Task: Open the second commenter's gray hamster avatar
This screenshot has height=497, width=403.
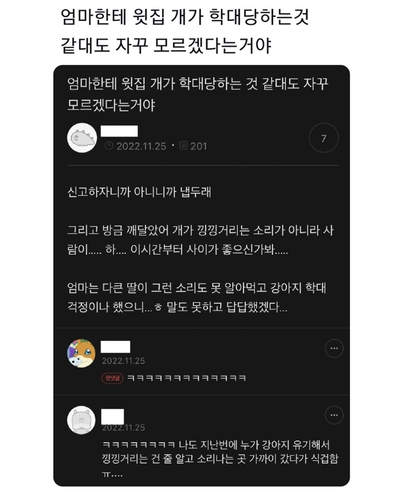Action: (82, 420)
